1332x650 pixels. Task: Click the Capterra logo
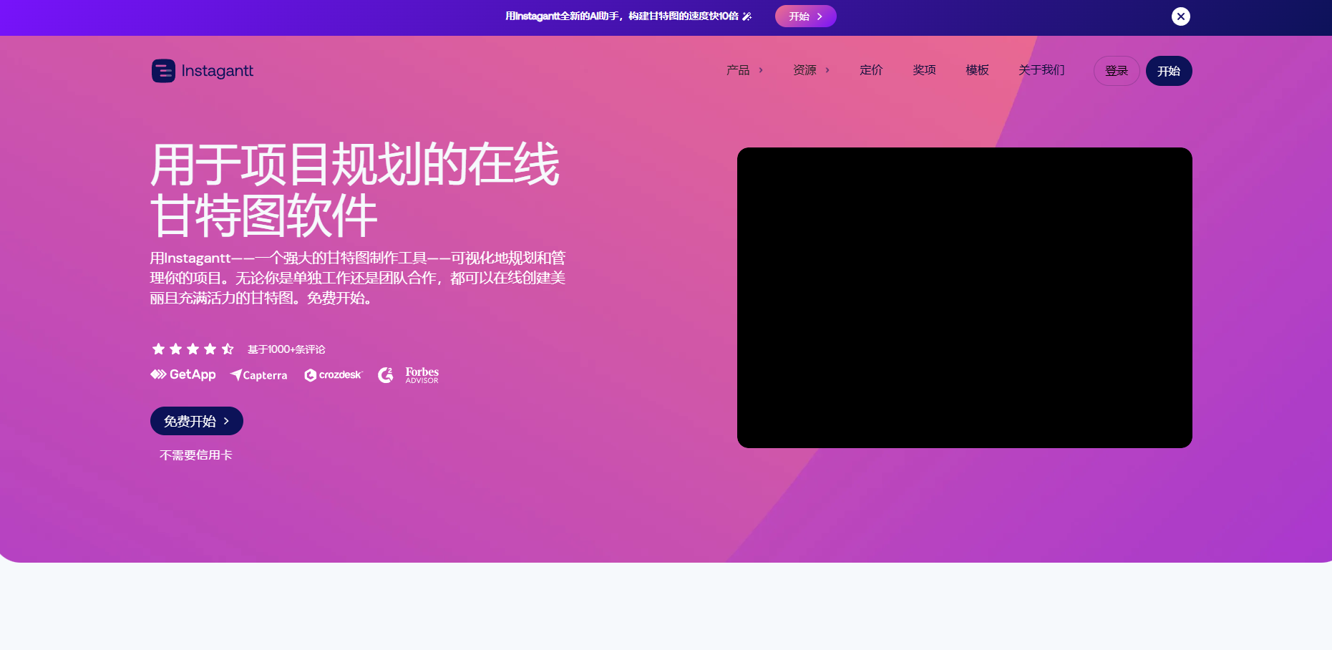click(258, 375)
